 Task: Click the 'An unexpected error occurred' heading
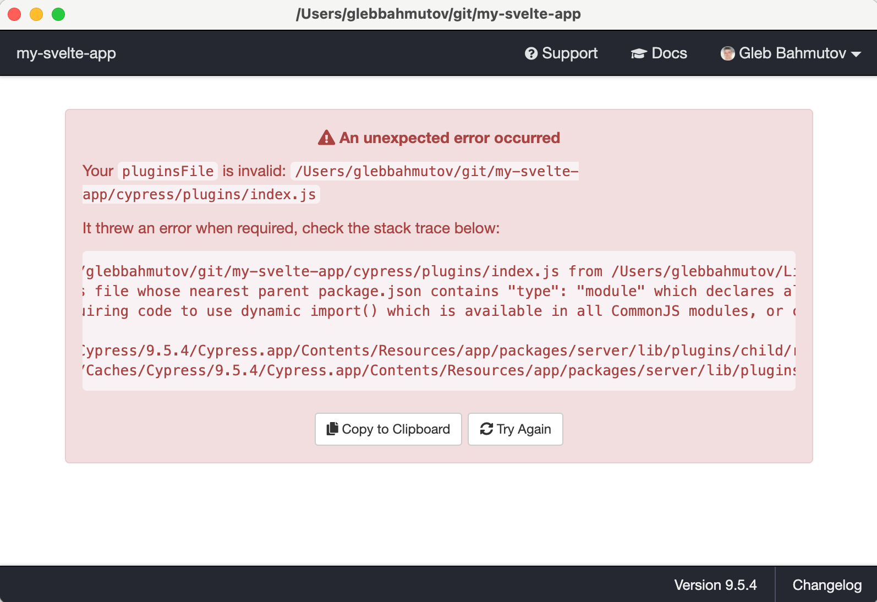coord(450,138)
